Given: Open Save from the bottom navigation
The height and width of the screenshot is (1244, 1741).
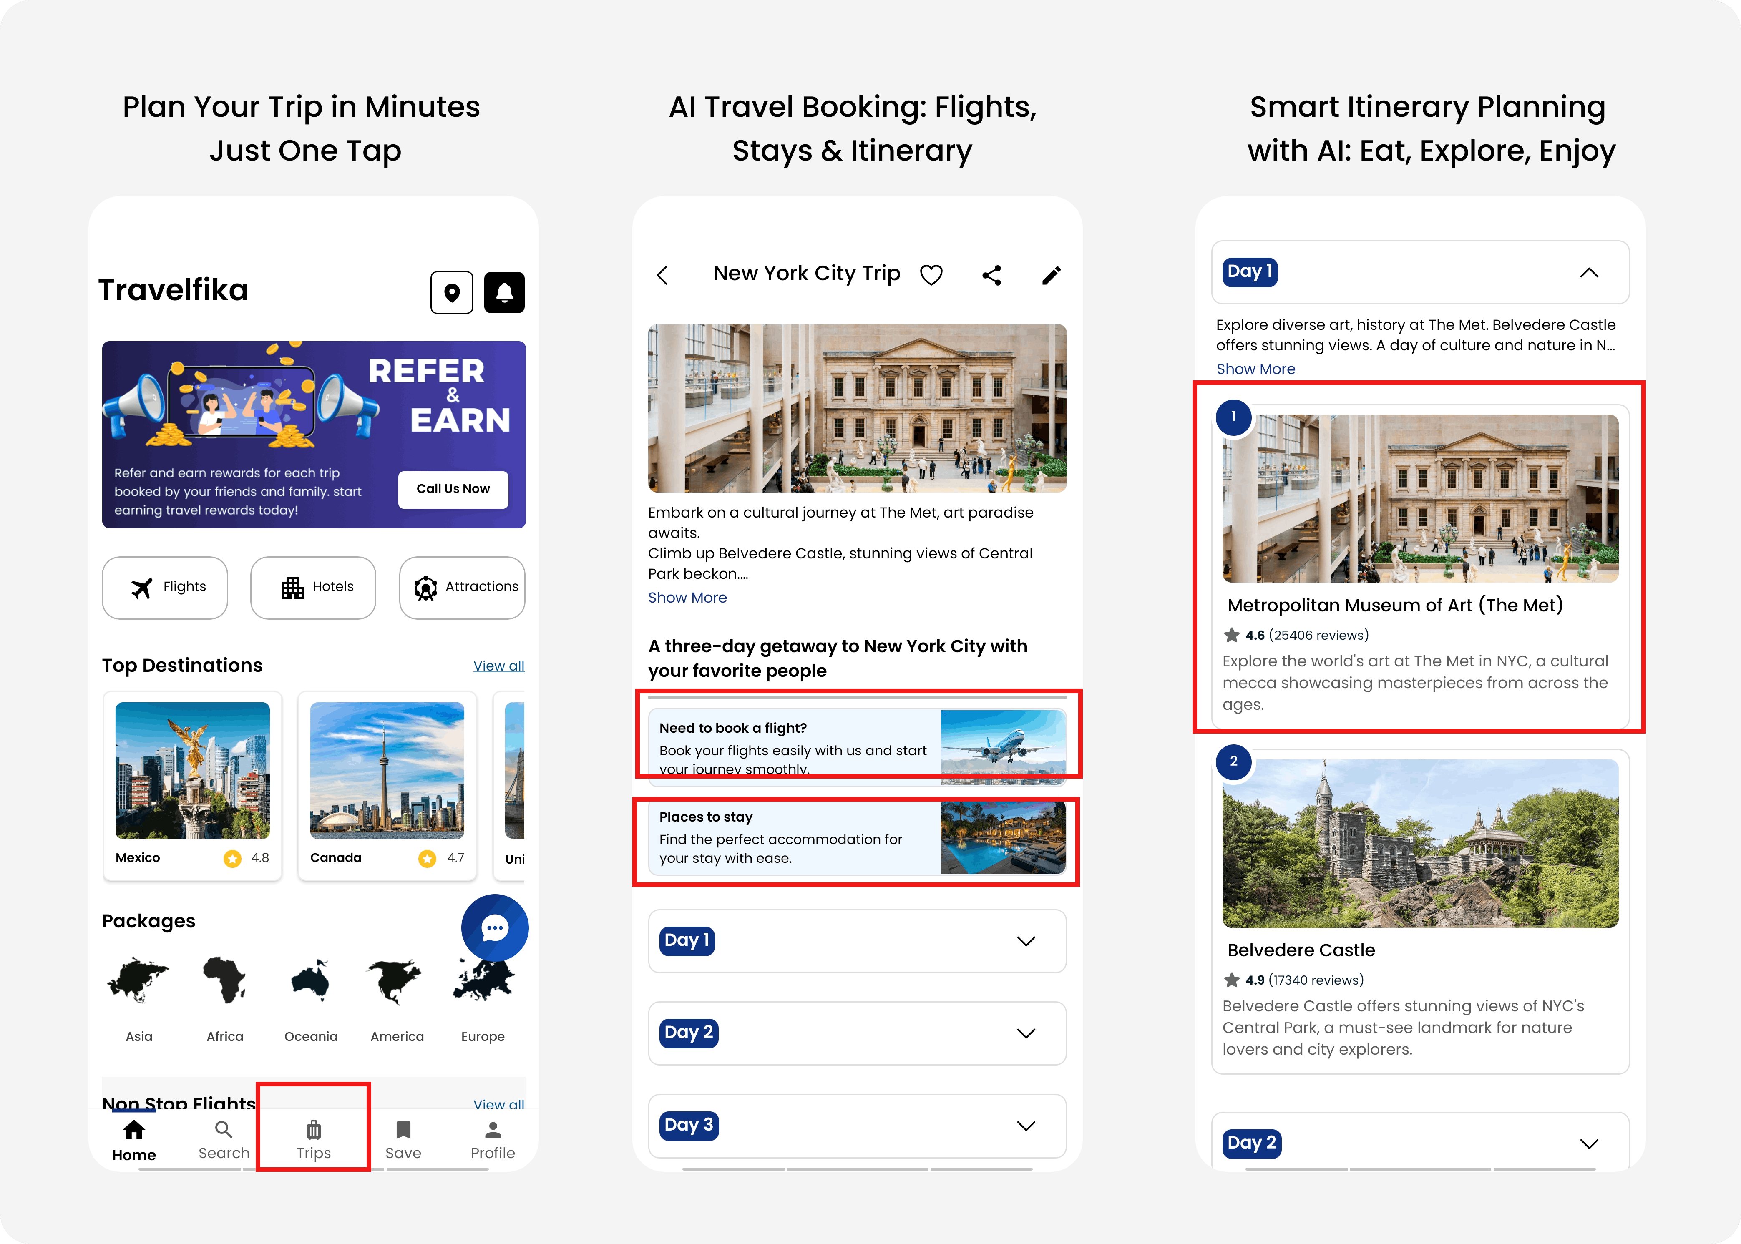Looking at the screenshot, I should (403, 1139).
